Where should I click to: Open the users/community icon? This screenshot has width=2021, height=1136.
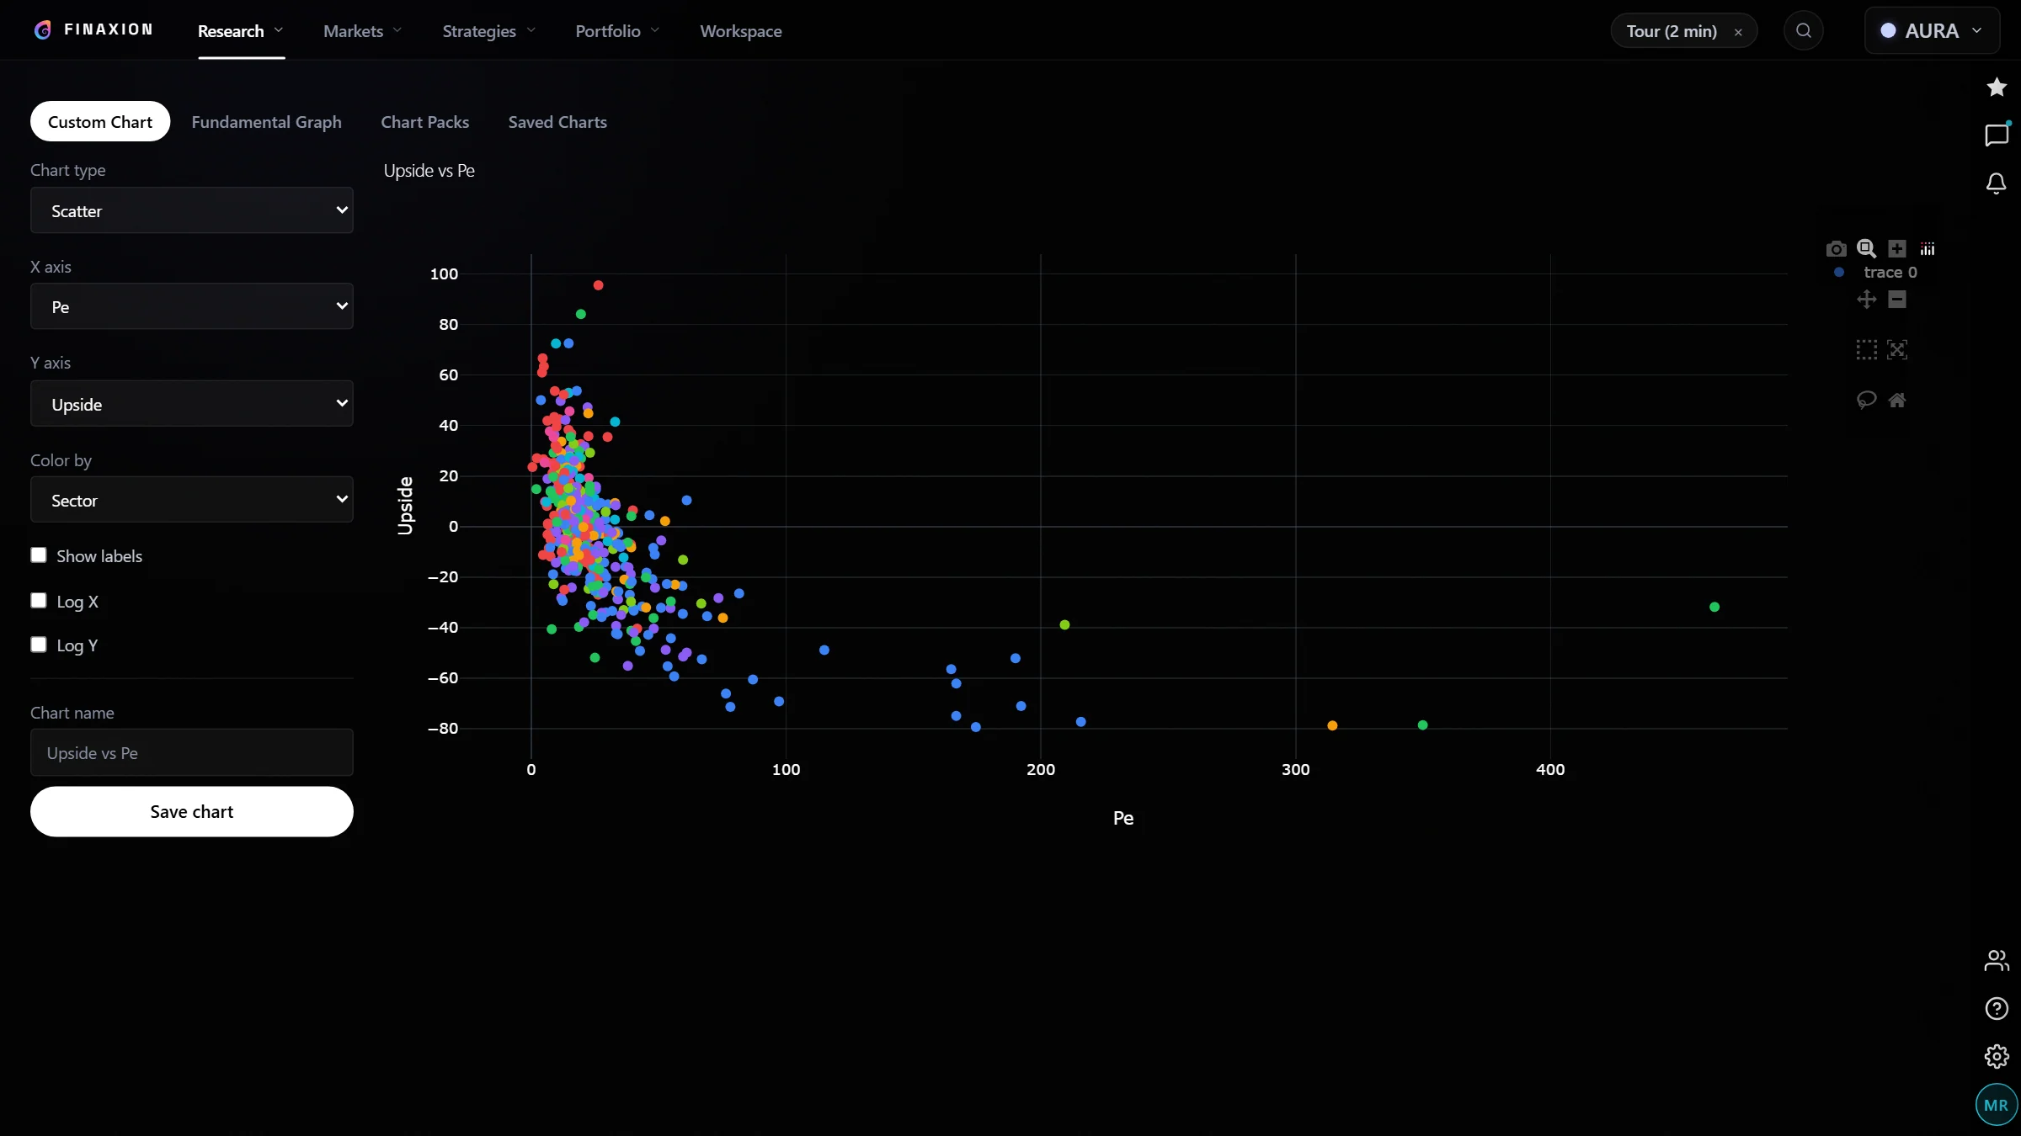coord(1996,960)
